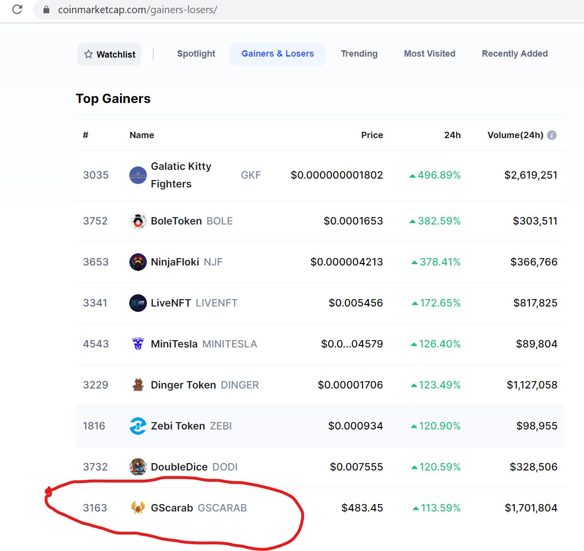Select the Gainers & Losers tab

pos(278,54)
